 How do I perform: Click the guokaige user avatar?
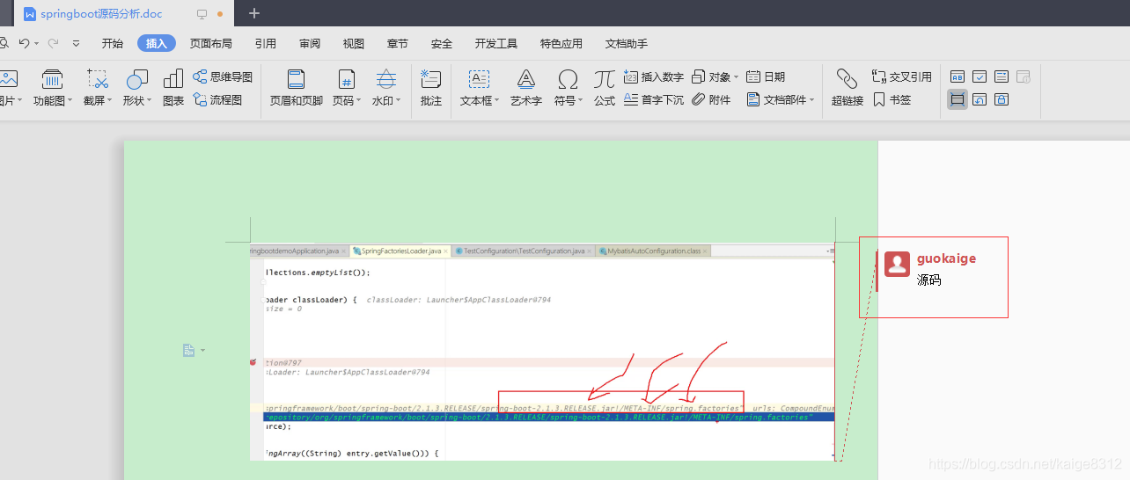tap(897, 264)
